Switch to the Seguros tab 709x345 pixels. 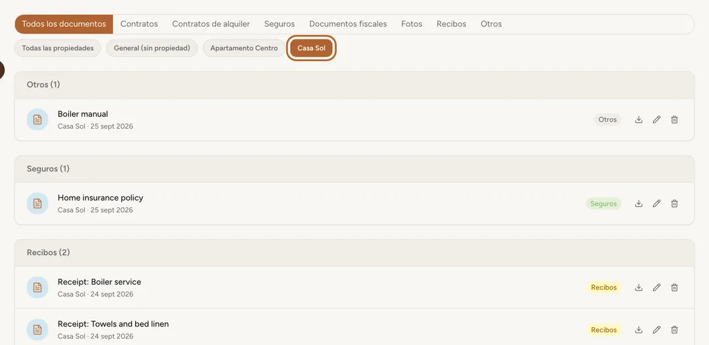(x=280, y=24)
